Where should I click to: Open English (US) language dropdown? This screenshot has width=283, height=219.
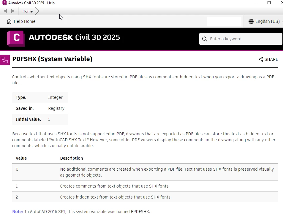pos(268,21)
